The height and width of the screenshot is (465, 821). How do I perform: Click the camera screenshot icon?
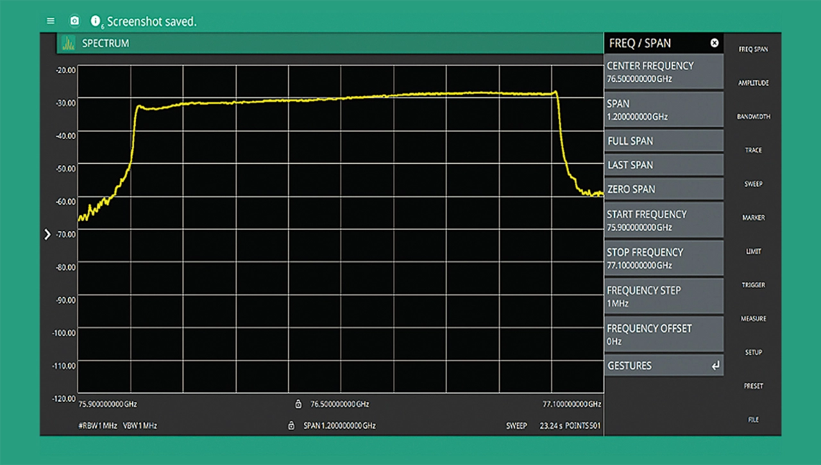point(74,21)
